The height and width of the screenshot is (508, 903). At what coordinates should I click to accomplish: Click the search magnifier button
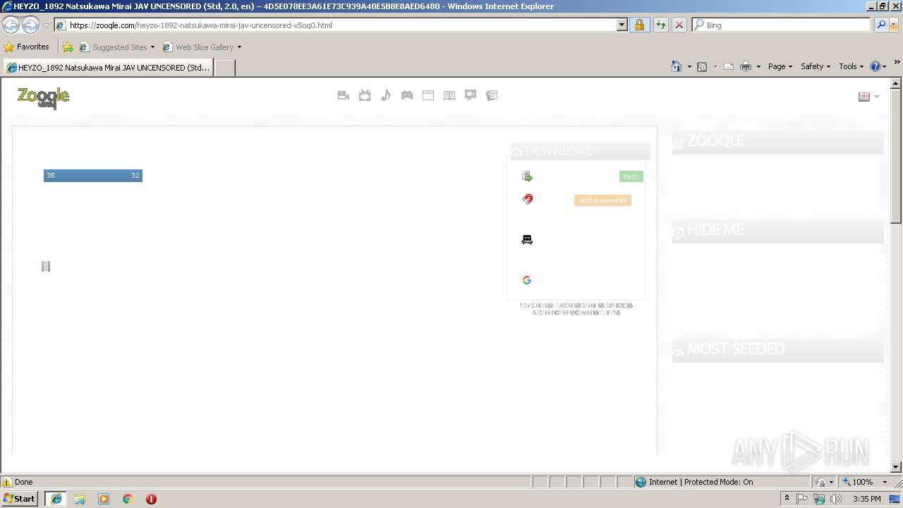880,25
